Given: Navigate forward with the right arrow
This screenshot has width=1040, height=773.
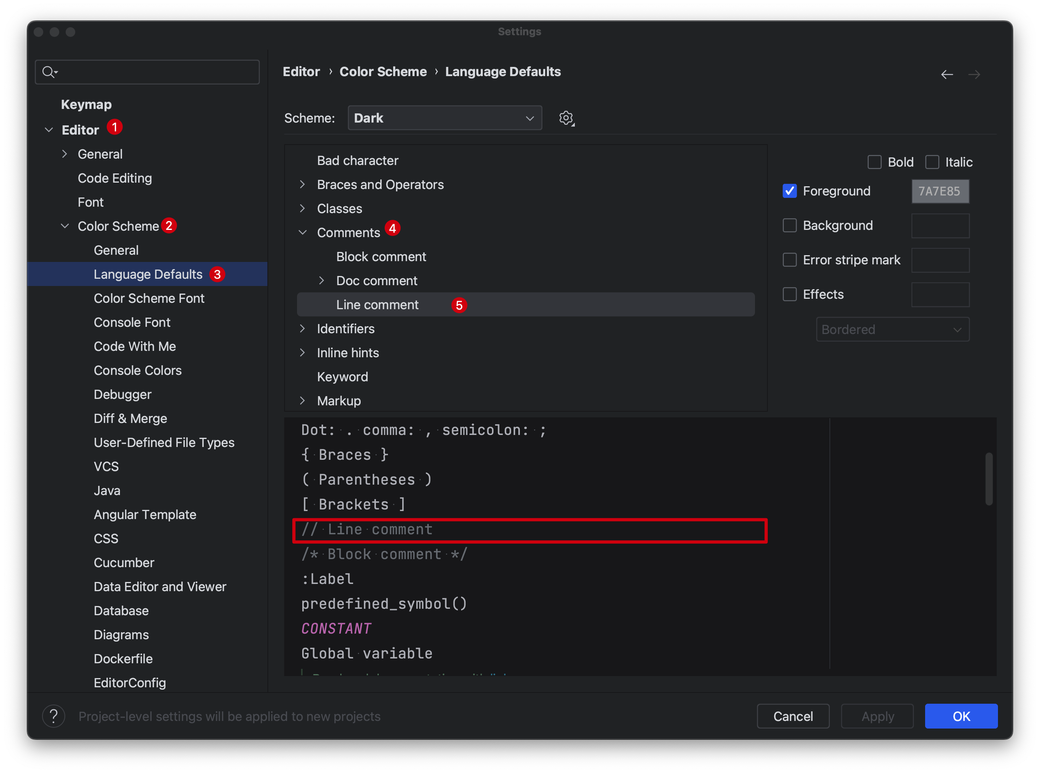Looking at the screenshot, I should click(974, 74).
